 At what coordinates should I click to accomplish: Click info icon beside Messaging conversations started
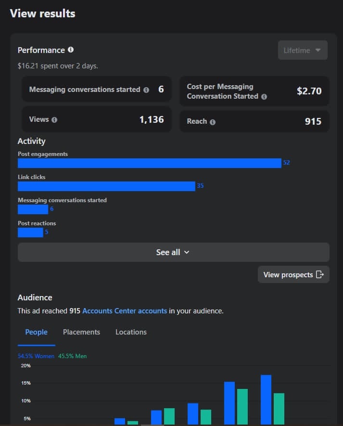coord(146,90)
